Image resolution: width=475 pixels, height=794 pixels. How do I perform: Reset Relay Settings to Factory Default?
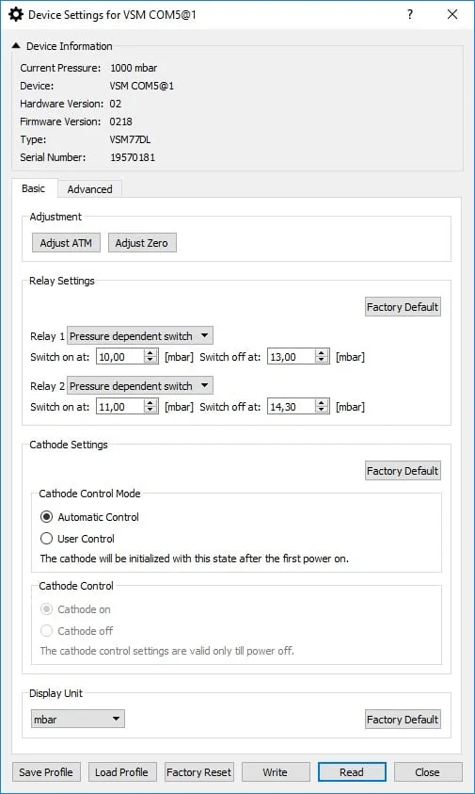click(x=403, y=307)
